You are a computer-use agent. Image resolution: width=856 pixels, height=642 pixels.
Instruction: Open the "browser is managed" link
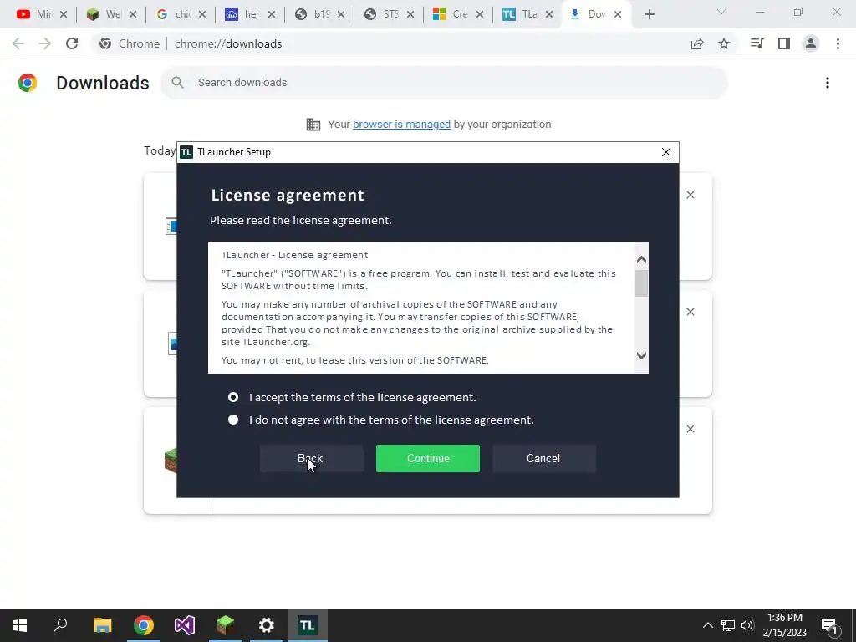pyautogui.click(x=402, y=125)
